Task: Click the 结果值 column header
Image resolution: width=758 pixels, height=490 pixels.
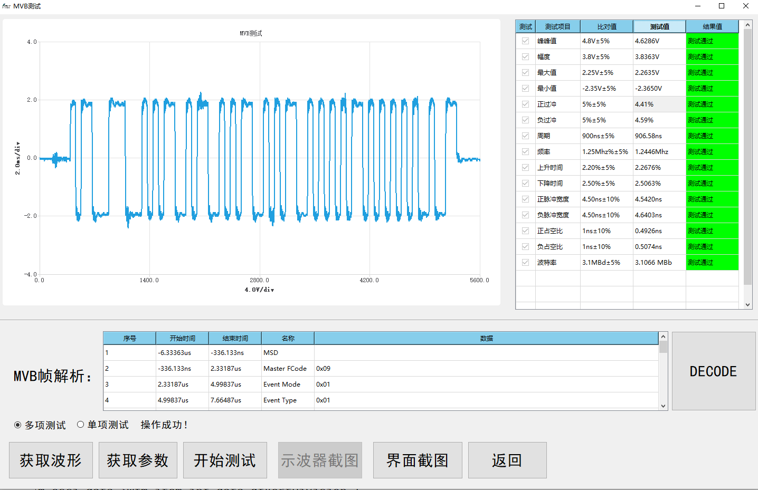Action: [712, 26]
